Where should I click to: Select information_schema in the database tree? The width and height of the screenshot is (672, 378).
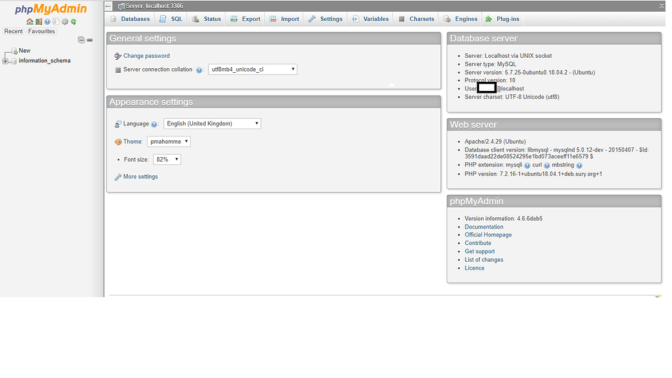(x=45, y=61)
